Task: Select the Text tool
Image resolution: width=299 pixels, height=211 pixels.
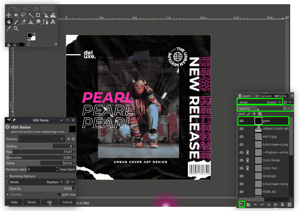Action: pos(53,22)
